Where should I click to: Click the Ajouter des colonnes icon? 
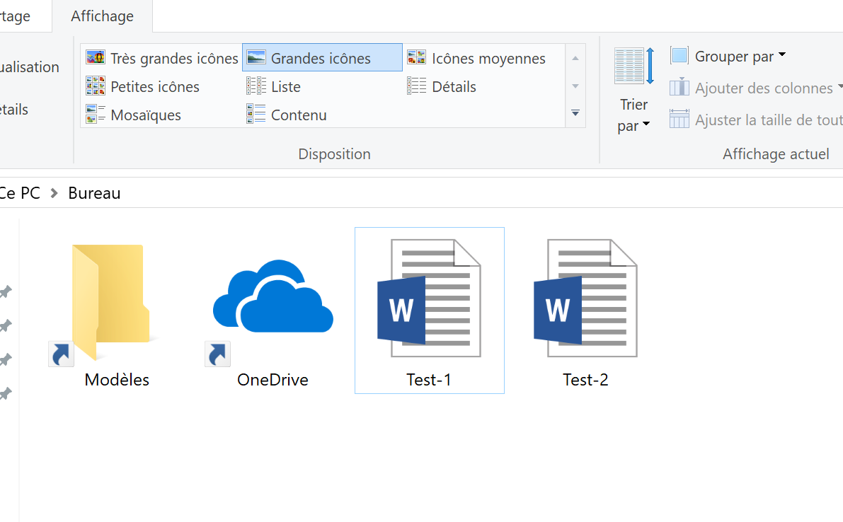click(679, 87)
